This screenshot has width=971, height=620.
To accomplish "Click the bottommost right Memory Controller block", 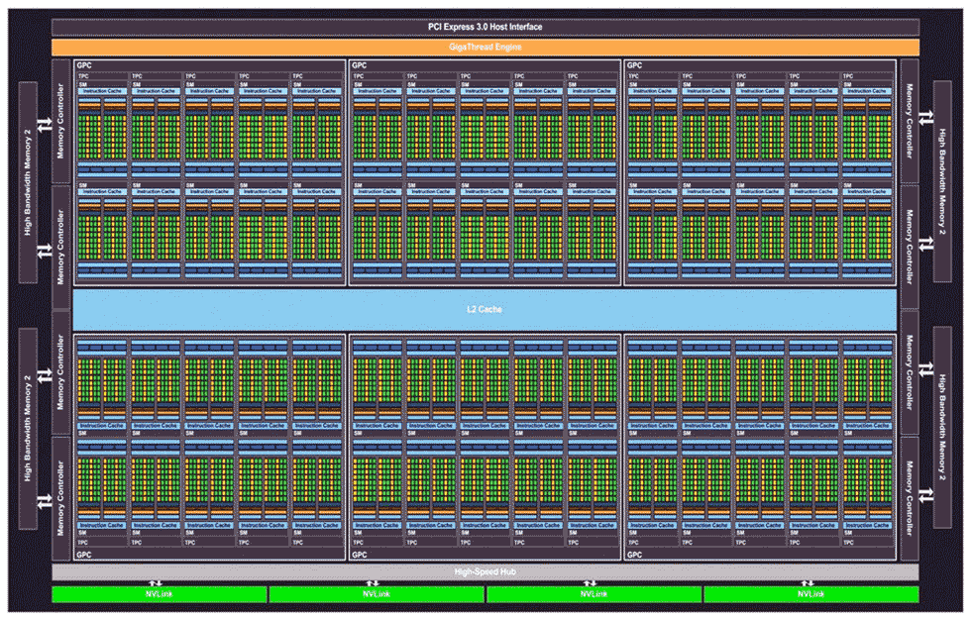I will (x=910, y=500).
